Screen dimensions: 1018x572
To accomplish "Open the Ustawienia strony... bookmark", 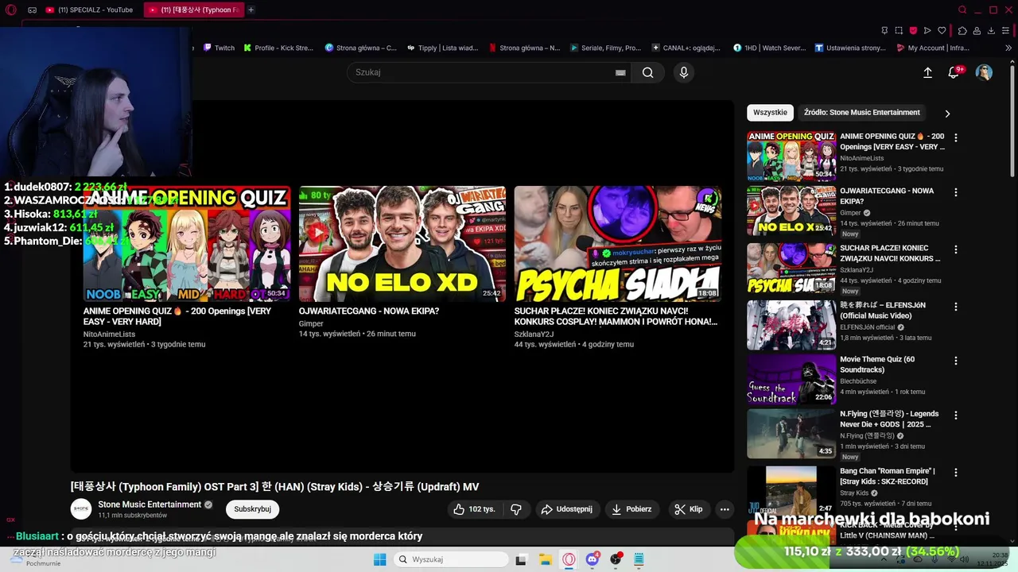I will click(x=850, y=48).
